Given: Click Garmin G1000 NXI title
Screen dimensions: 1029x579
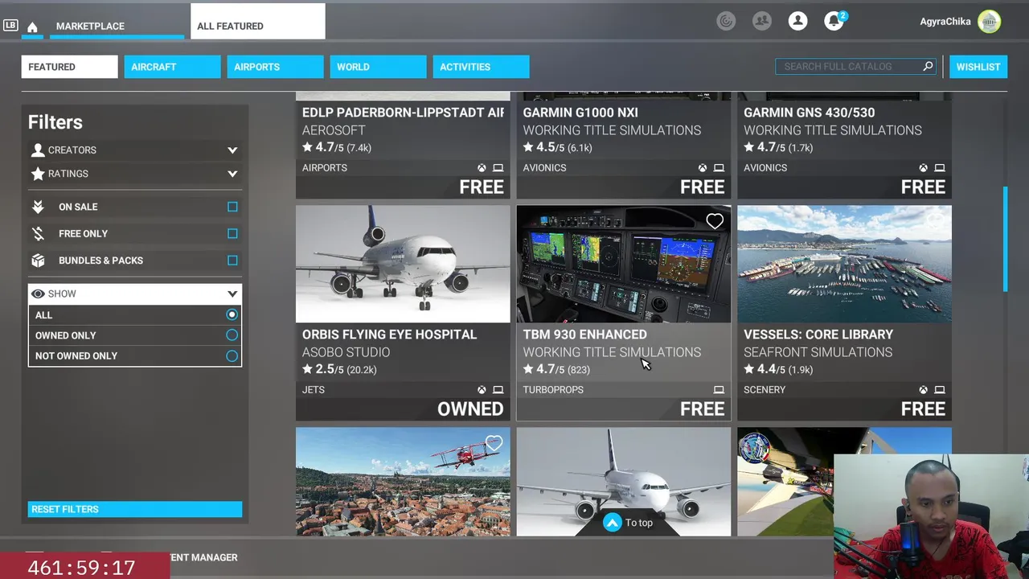Looking at the screenshot, I should click(x=580, y=113).
